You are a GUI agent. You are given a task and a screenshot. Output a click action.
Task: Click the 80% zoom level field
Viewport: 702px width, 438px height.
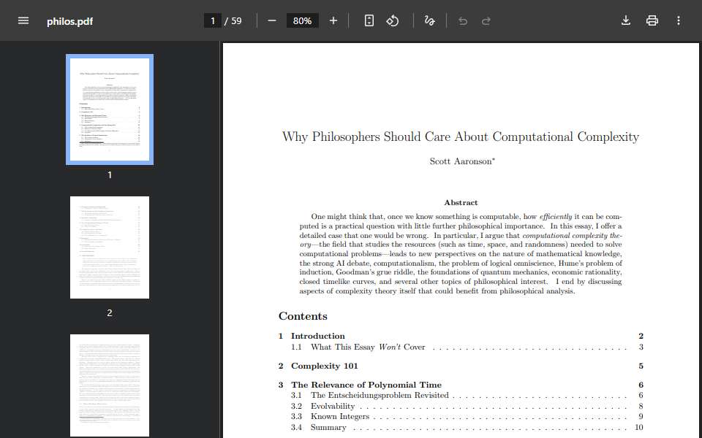[x=302, y=20]
